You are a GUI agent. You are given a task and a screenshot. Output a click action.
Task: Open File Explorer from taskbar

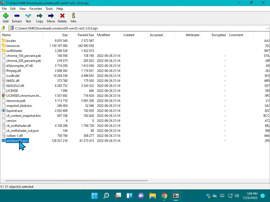[153, 196]
